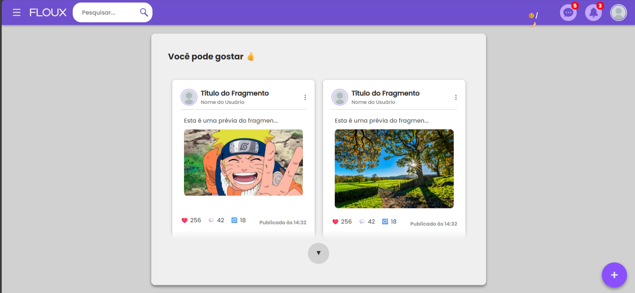
Task: Click the magnifying glass search icon
Action: pyautogui.click(x=144, y=12)
